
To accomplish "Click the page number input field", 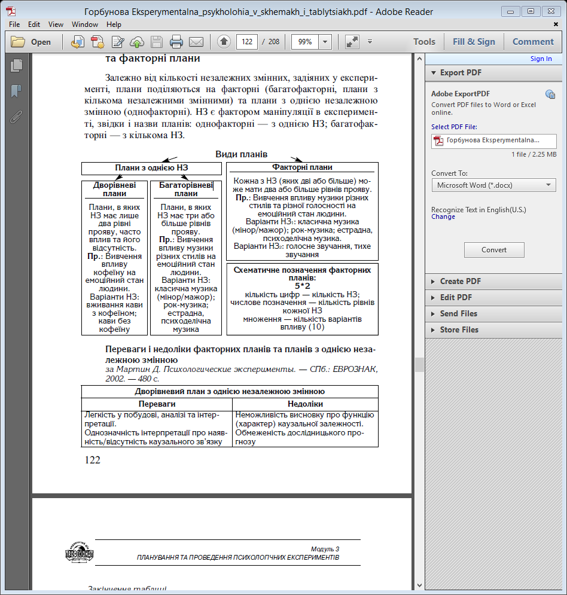I will [246, 42].
